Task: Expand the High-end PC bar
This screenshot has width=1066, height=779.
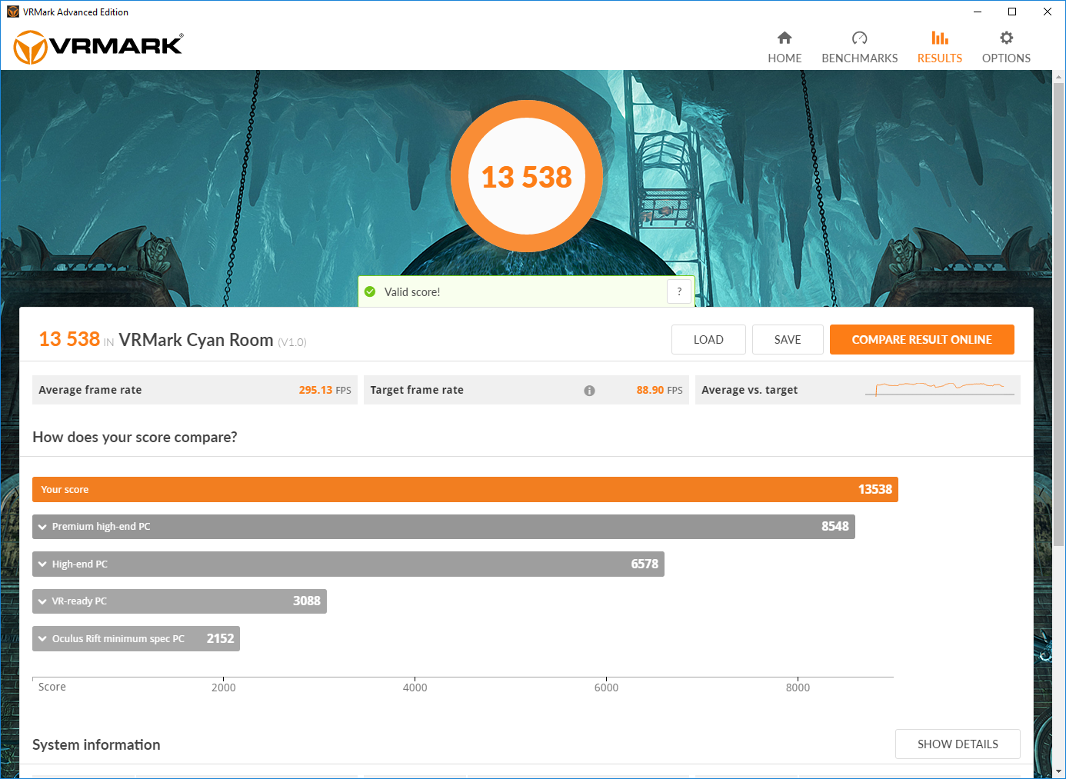Action: (x=348, y=564)
